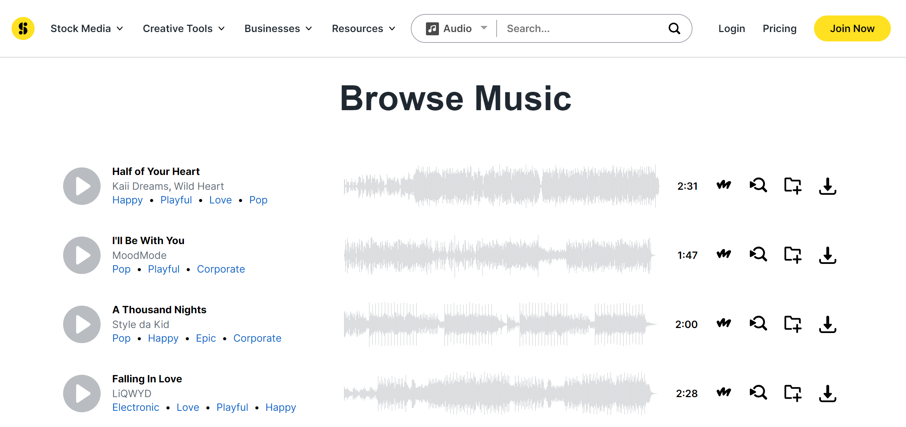Find similar tracks to "A Thousand Nights"
Image resolution: width=906 pixels, height=427 pixels.
(x=758, y=324)
